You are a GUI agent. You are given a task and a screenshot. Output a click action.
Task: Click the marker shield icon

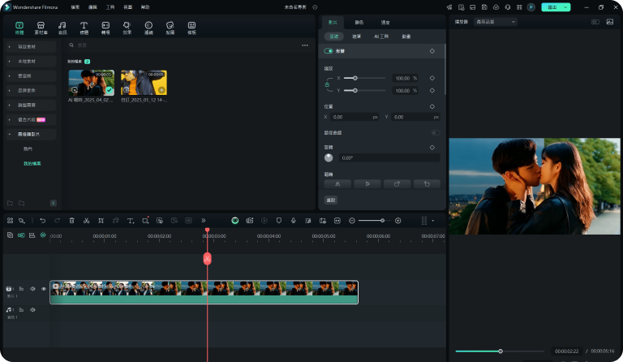tap(279, 221)
